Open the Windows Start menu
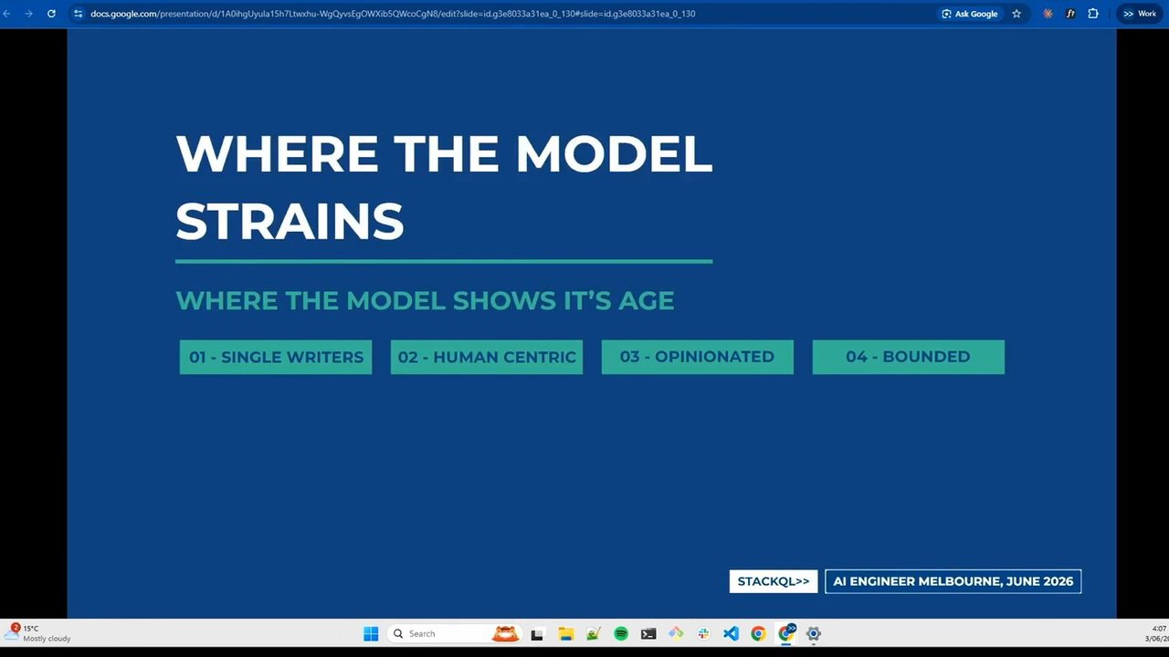The image size is (1169, 657). point(371,633)
